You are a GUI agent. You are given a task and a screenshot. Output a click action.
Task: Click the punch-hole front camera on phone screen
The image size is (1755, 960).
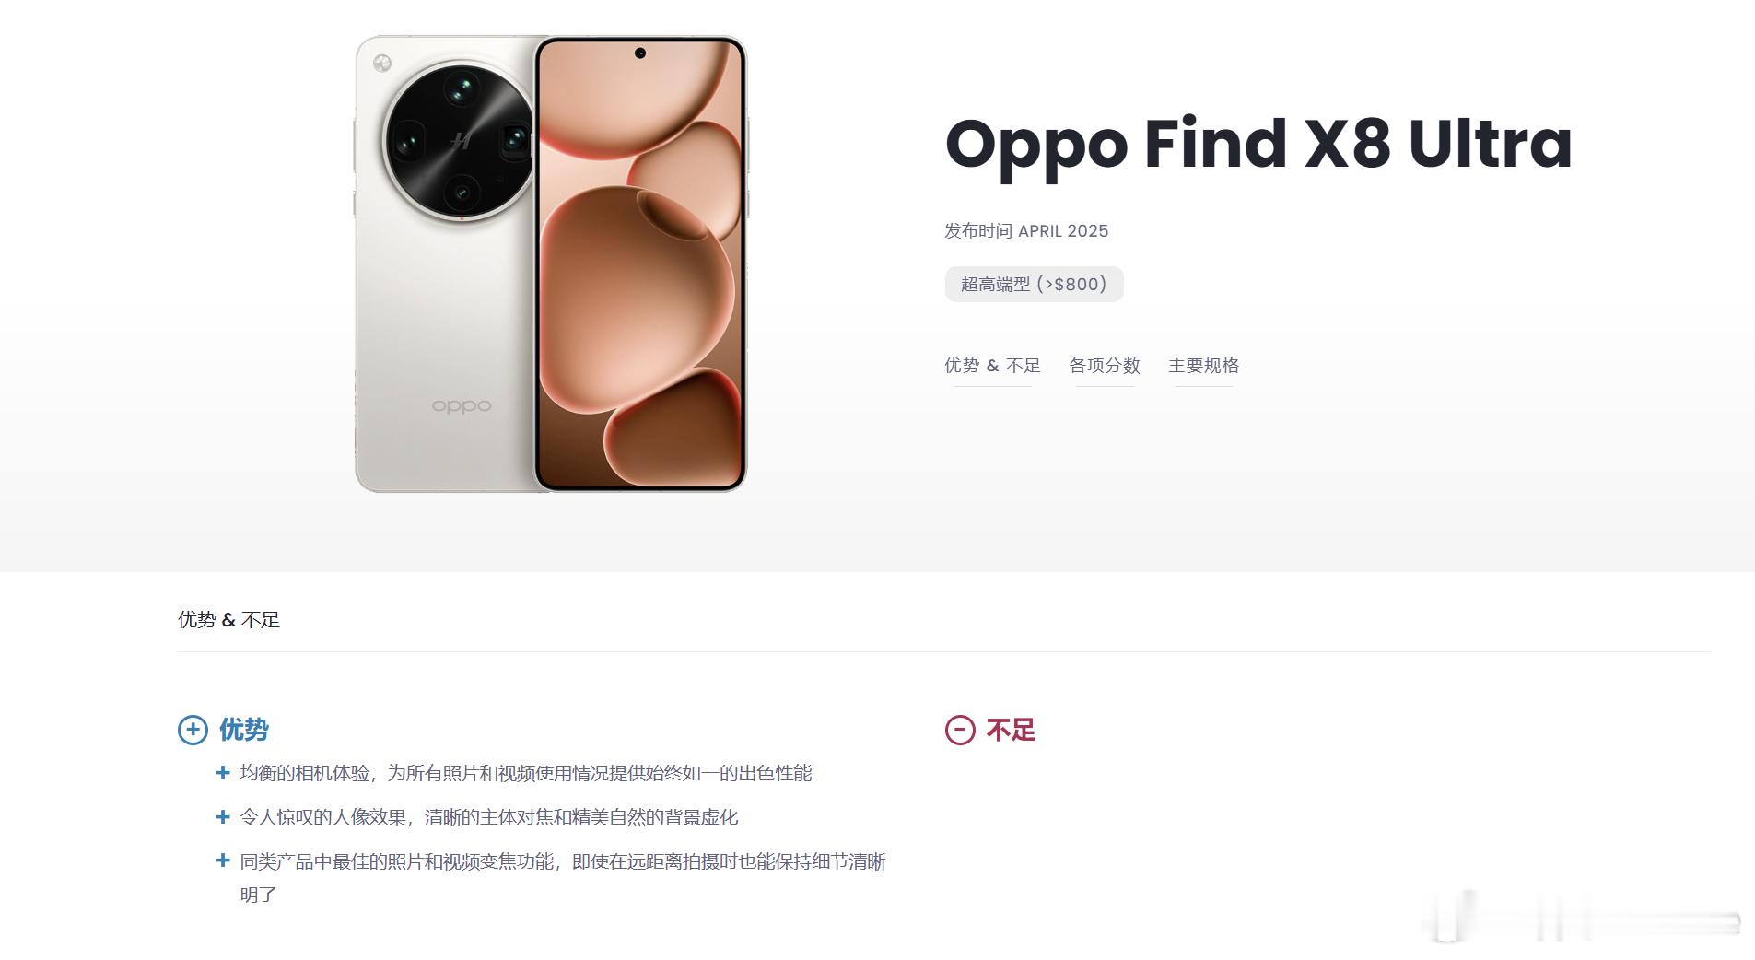tap(640, 53)
